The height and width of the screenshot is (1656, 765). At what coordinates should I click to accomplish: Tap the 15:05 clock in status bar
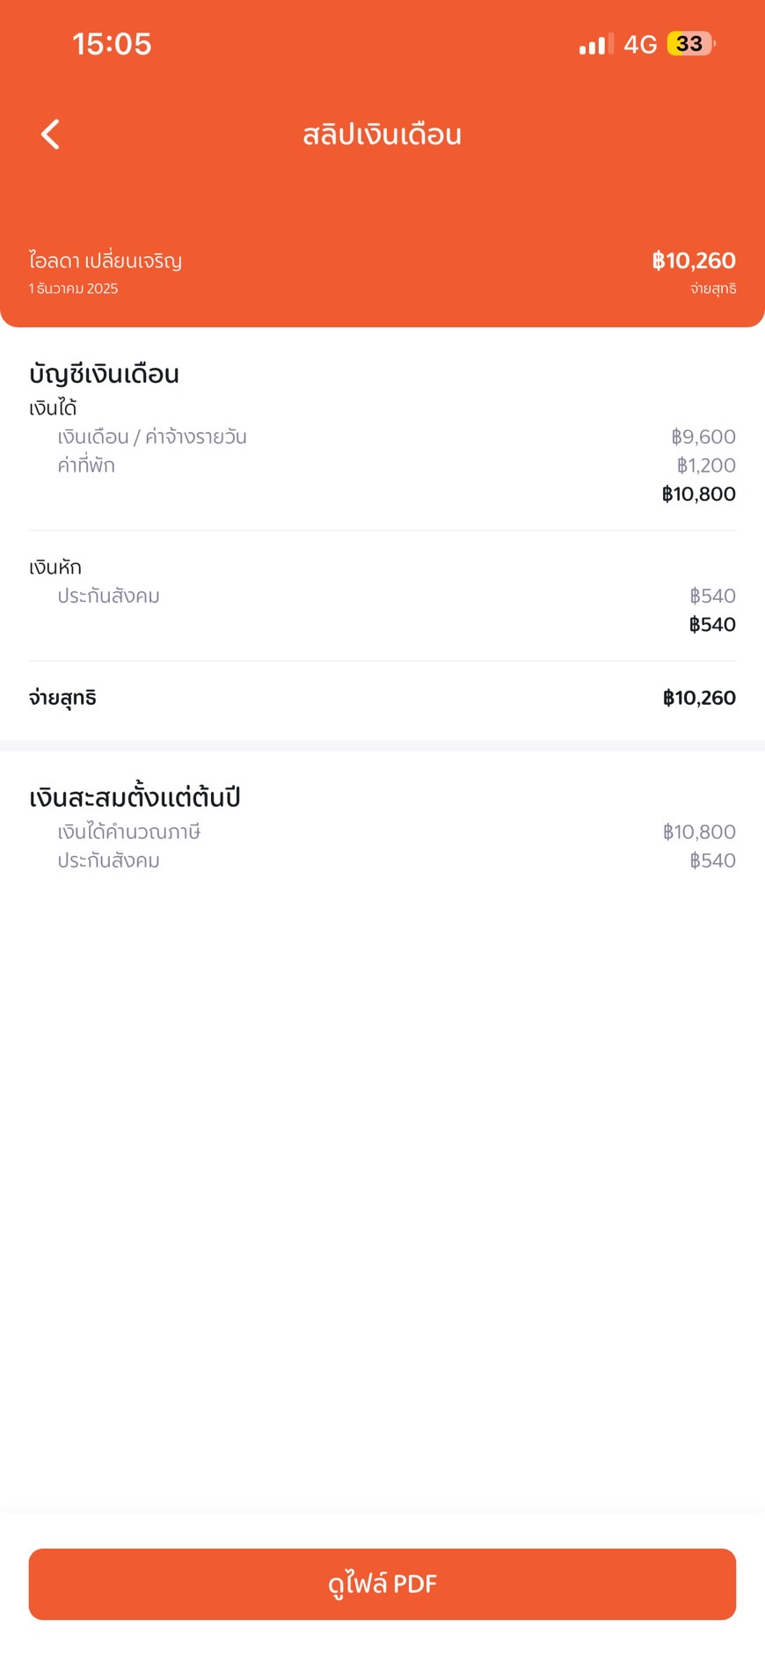[x=112, y=44]
